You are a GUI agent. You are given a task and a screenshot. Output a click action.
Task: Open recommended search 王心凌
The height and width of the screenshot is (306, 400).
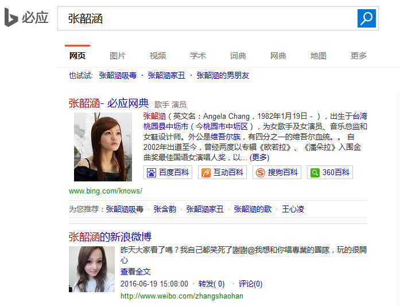click(293, 209)
